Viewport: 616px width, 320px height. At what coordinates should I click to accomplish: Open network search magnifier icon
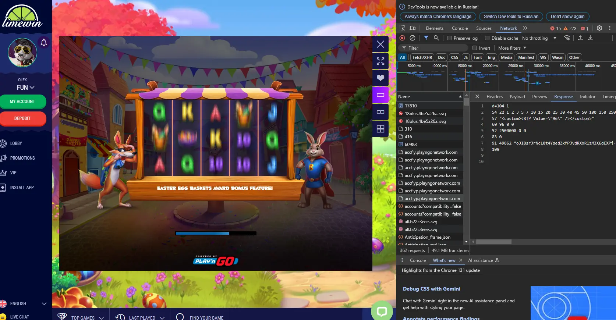[x=436, y=38]
